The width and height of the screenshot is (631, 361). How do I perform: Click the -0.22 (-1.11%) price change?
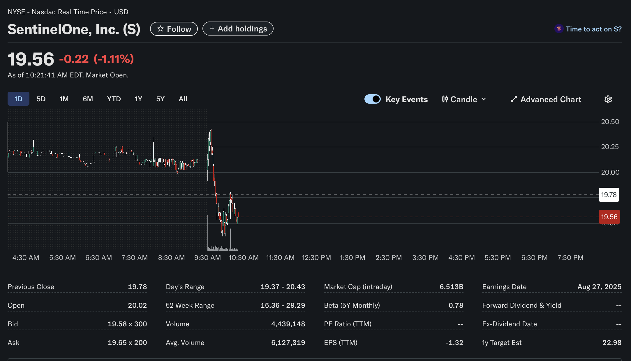[x=96, y=59]
